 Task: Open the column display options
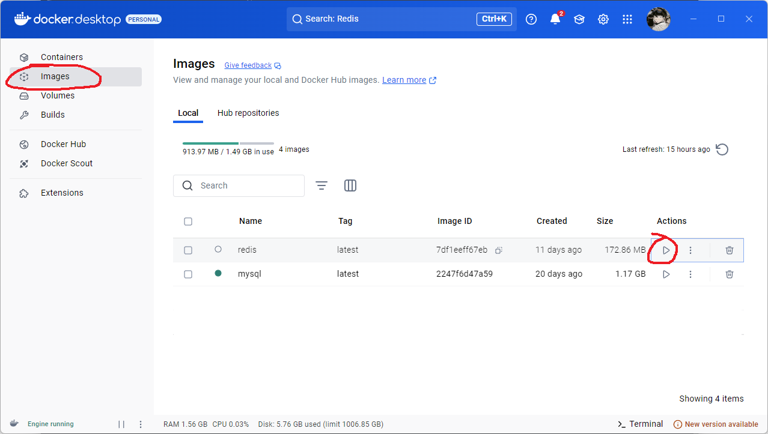pyautogui.click(x=350, y=186)
